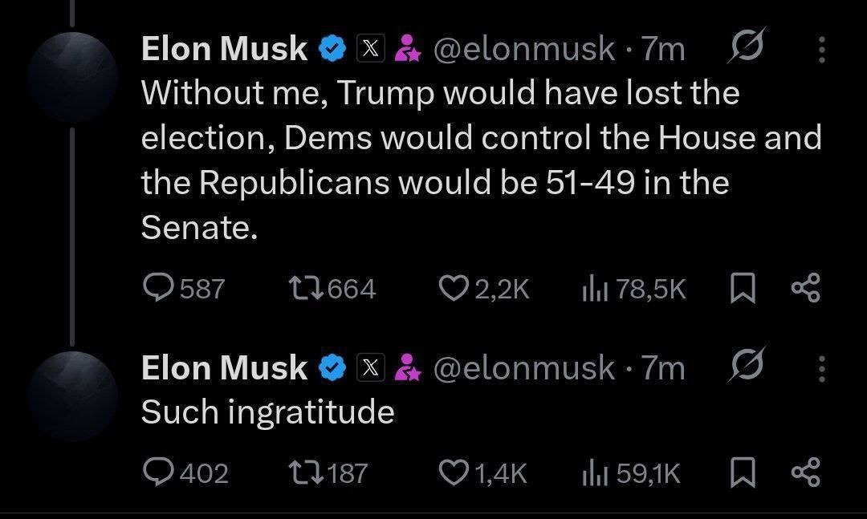867x519 pixels.
Task: Click the Grok icon on second post
Action: 747,365
